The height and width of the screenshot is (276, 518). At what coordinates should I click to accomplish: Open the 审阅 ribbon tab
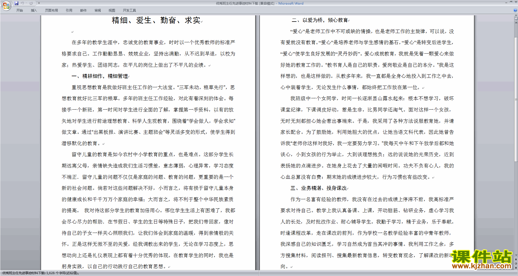(x=98, y=11)
